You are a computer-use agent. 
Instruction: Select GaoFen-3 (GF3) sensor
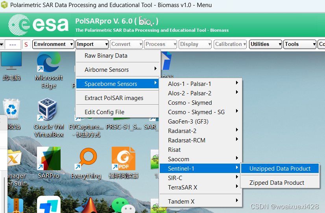click(200, 122)
